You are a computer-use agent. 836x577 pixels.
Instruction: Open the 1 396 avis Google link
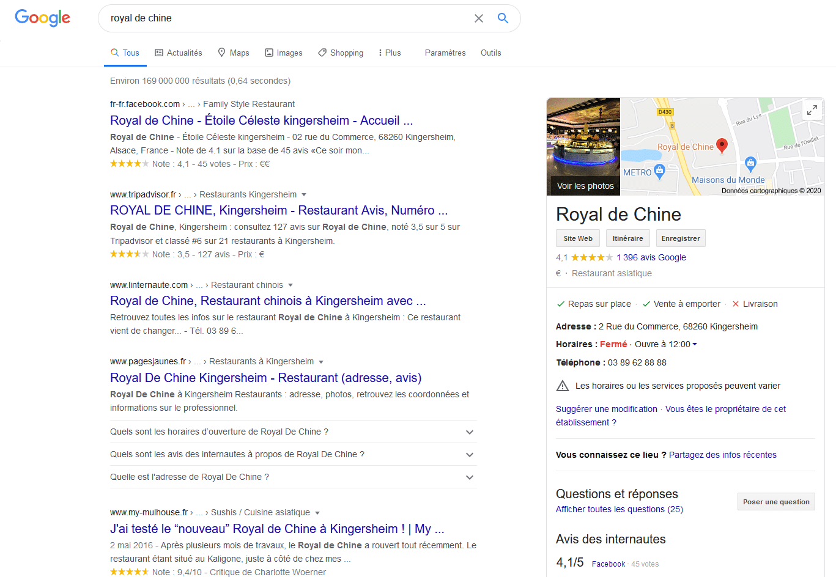click(x=651, y=257)
